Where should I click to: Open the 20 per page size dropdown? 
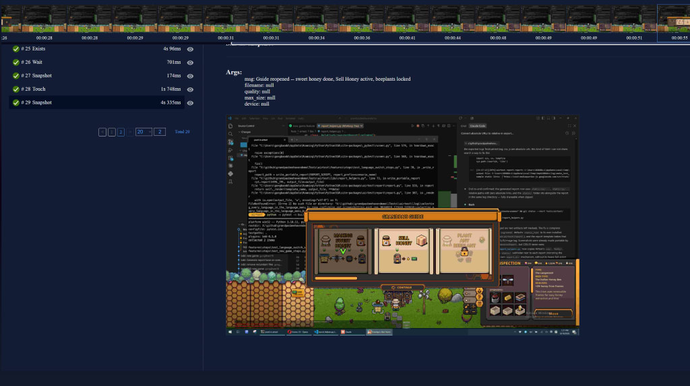tap(144, 132)
